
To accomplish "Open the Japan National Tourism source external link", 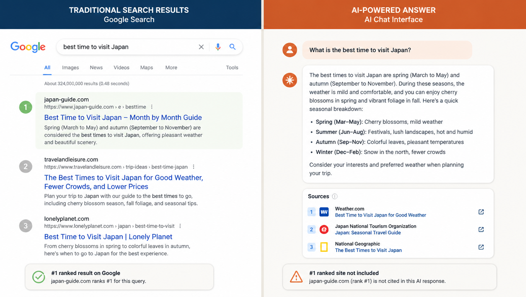I will point(481,229).
